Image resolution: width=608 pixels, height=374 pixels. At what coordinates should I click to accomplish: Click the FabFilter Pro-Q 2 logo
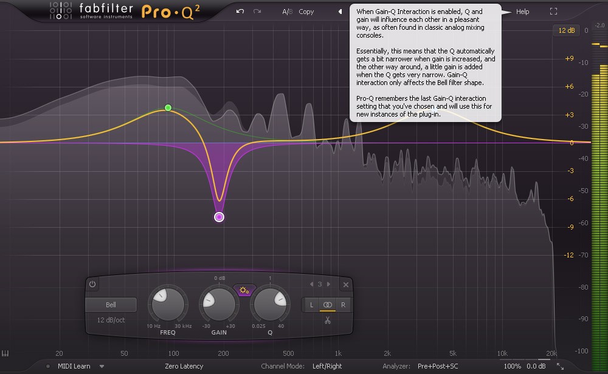click(125, 11)
